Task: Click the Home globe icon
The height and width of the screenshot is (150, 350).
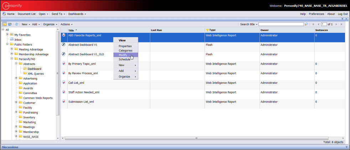Action: click(4, 14)
